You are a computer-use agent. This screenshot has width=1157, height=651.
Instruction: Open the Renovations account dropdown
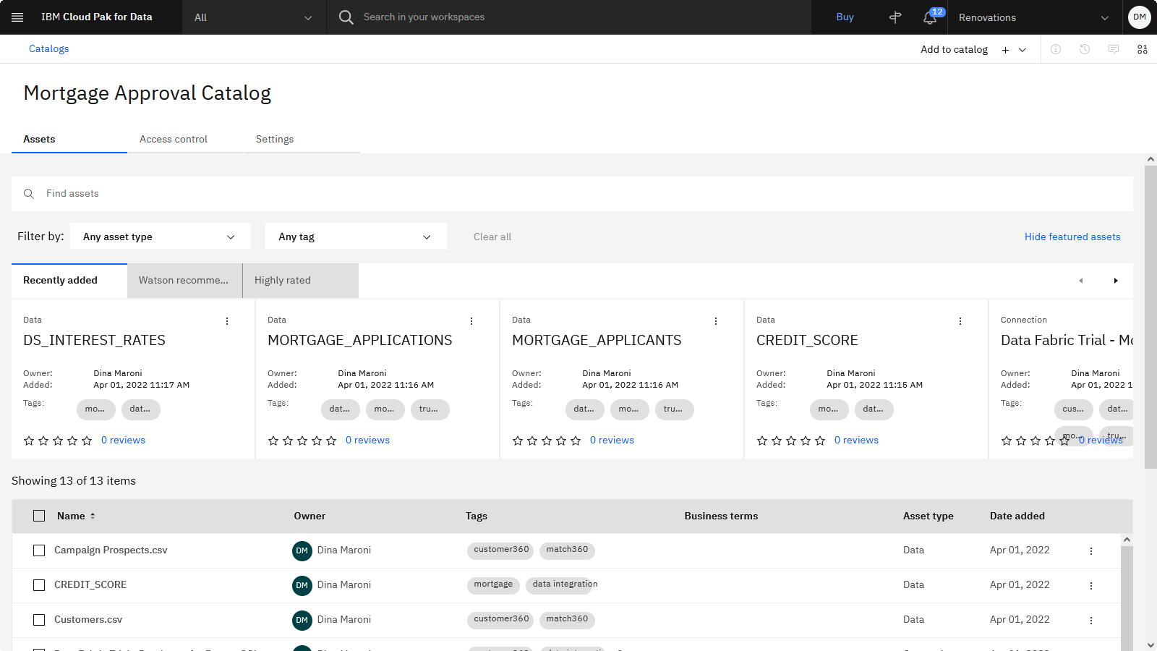click(1033, 17)
